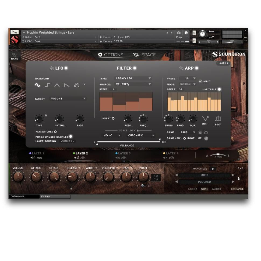Open arp bank folder icon
The image size is (261, 261).
(x=206, y=133)
